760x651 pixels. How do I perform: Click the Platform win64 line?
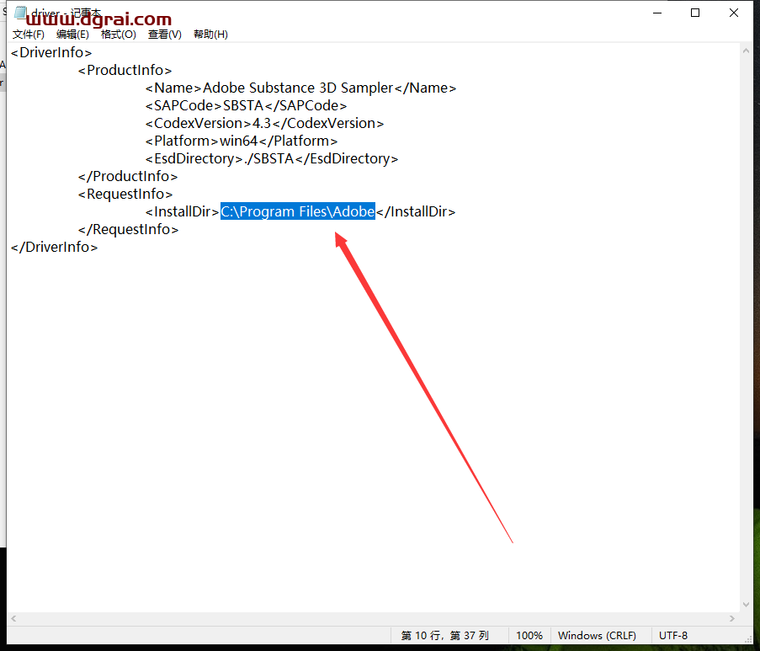(x=242, y=141)
